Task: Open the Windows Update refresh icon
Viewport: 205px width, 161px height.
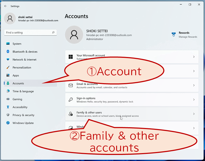Action: click(8, 123)
